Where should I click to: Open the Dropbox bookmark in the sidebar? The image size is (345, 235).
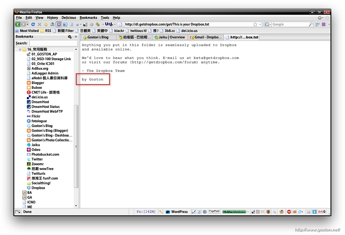36,188
